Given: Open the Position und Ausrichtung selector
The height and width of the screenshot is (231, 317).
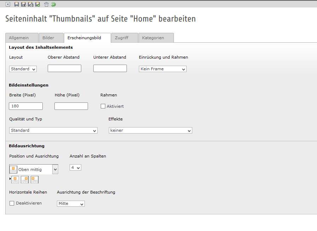Looking at the screenshot, I should tap(34, 169).
